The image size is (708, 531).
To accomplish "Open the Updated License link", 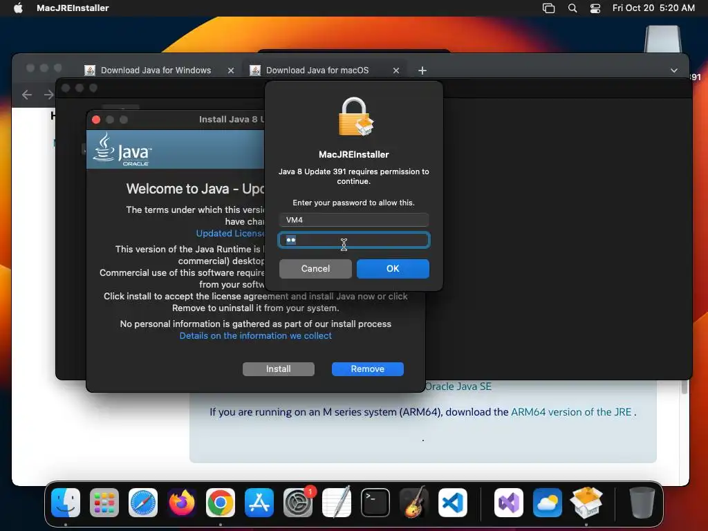I will (x=230, y=234).
